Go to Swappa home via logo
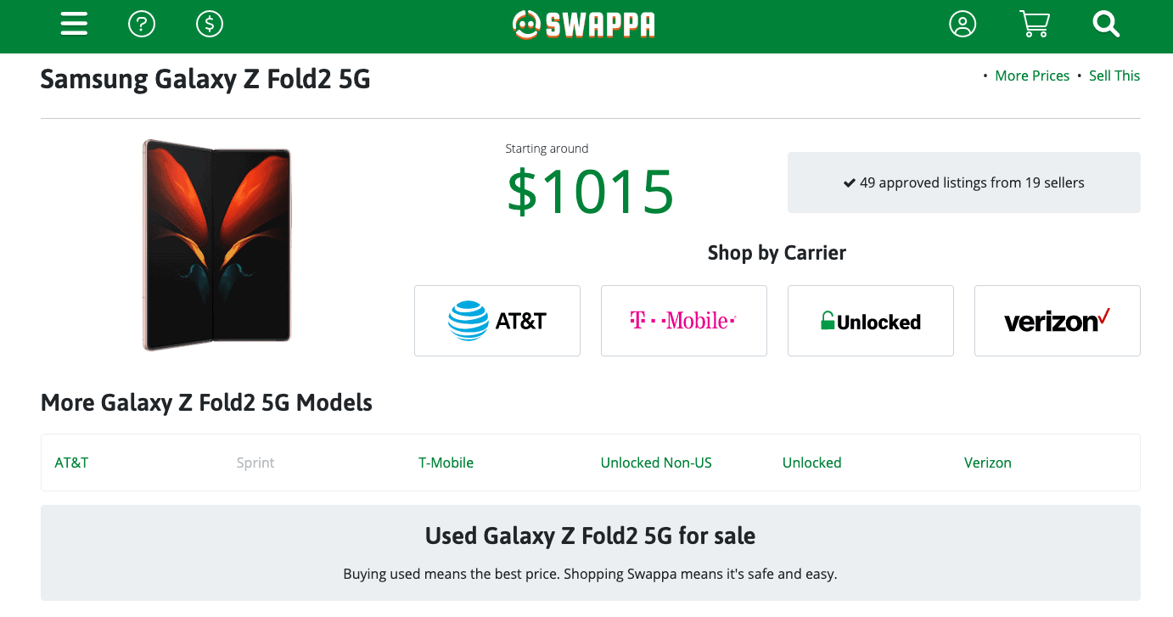1173x617 pixels. [x=584, y=25]
